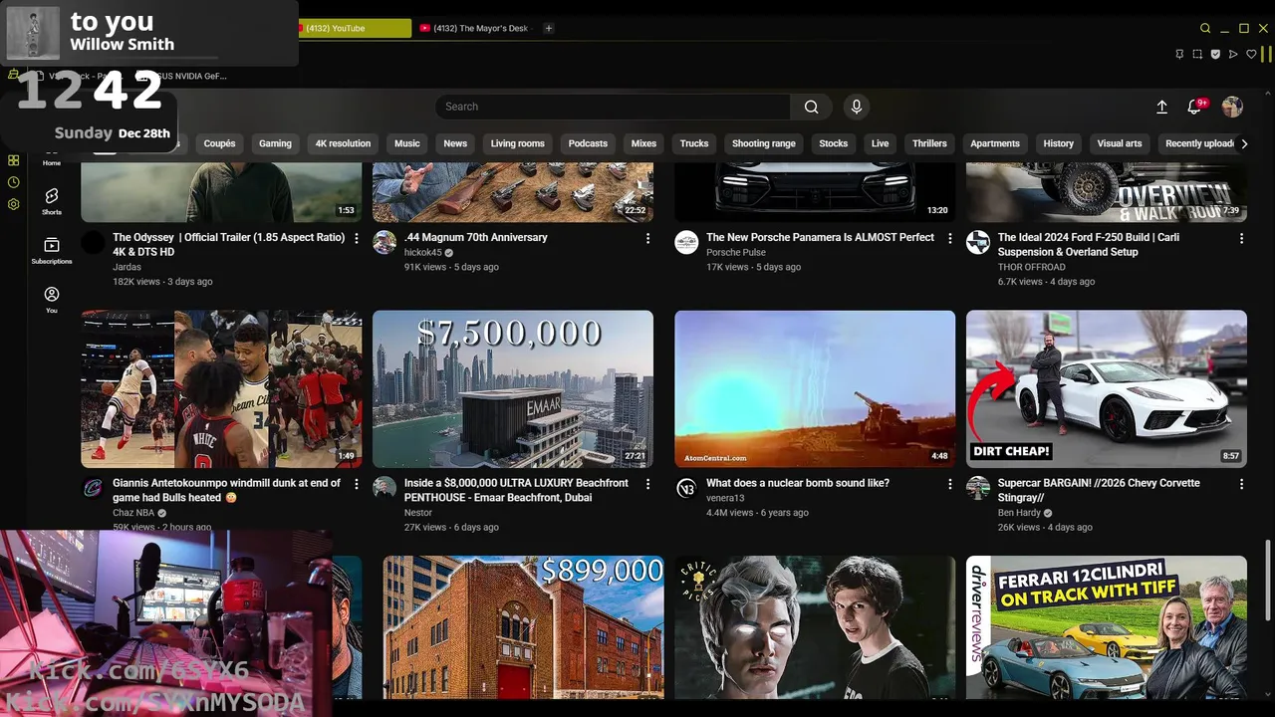1275x717 pixels.
Task: Open options menu for Porsche Panamera video
Action: 950,238
